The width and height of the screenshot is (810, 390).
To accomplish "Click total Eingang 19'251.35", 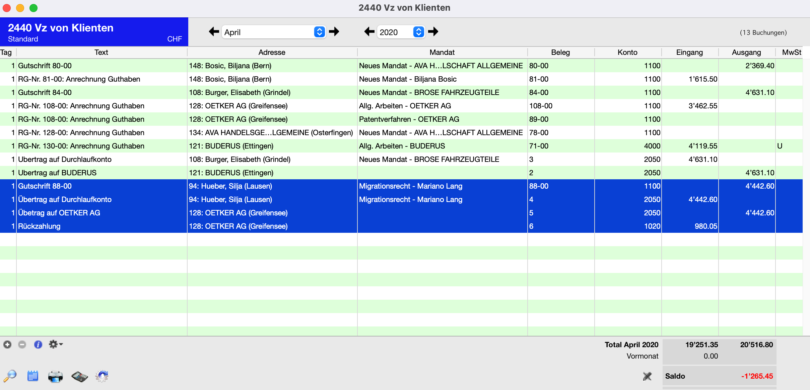I will point(701,345).
